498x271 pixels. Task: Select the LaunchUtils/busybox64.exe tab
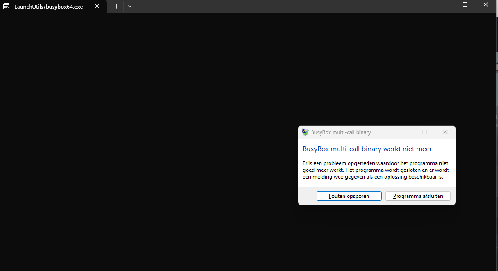[53, 6]
